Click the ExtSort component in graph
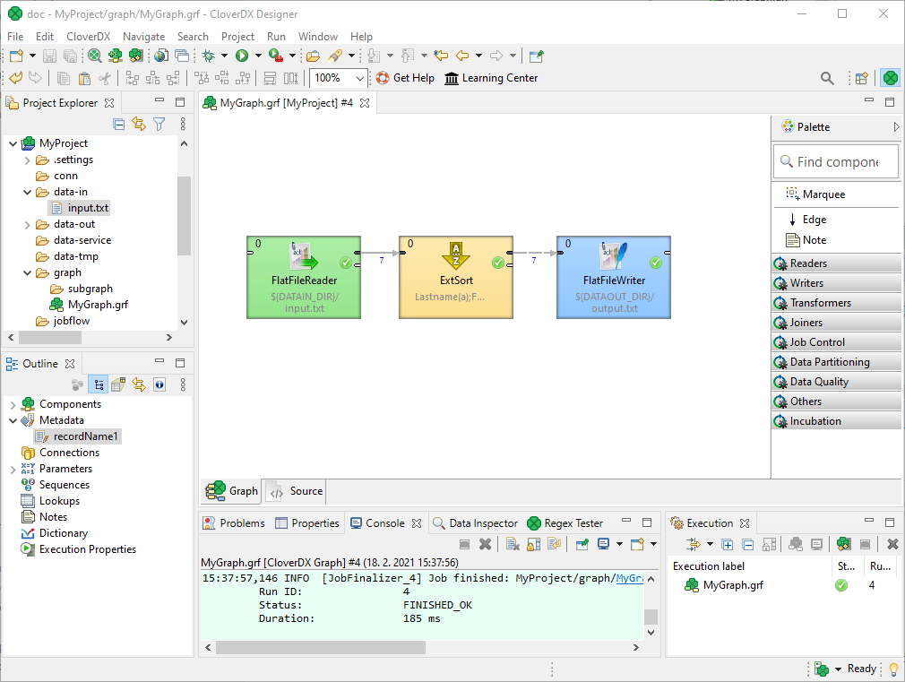This screenshot has height=682, width=905. tap(456, 277)
